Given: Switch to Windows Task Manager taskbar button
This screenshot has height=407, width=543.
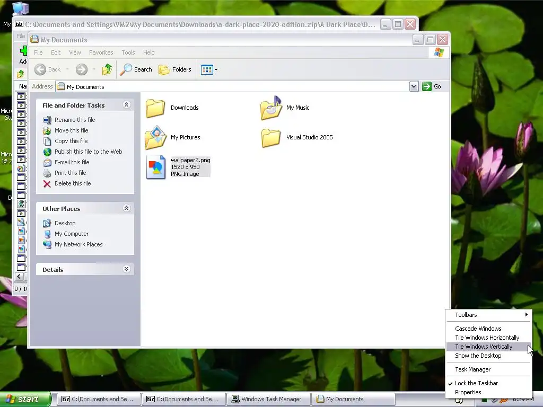Looking at the screenshot, I should pos(269,399).
